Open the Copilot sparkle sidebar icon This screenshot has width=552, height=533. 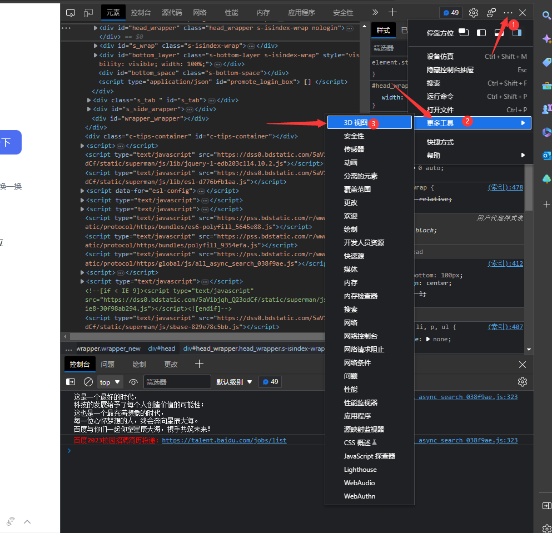pyautogui.click(x=547, y=39)
